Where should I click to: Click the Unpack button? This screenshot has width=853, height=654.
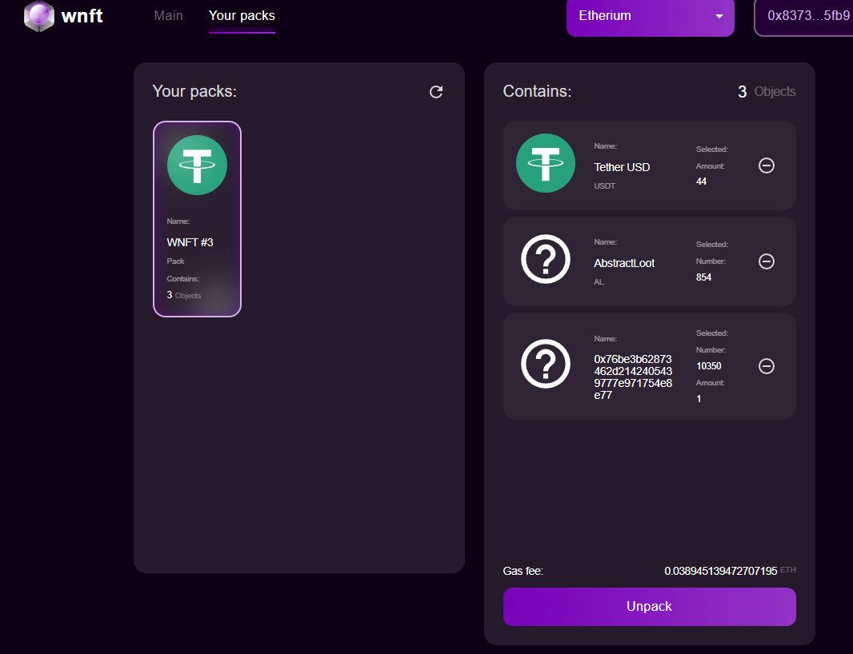pos(650,607)
